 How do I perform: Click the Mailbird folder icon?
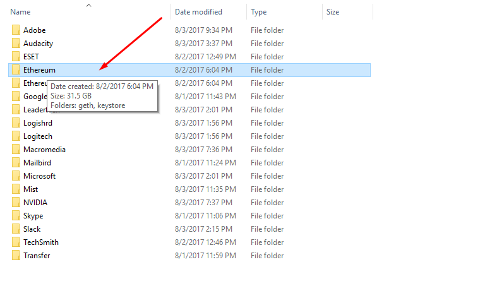click(x=16, y=163)
